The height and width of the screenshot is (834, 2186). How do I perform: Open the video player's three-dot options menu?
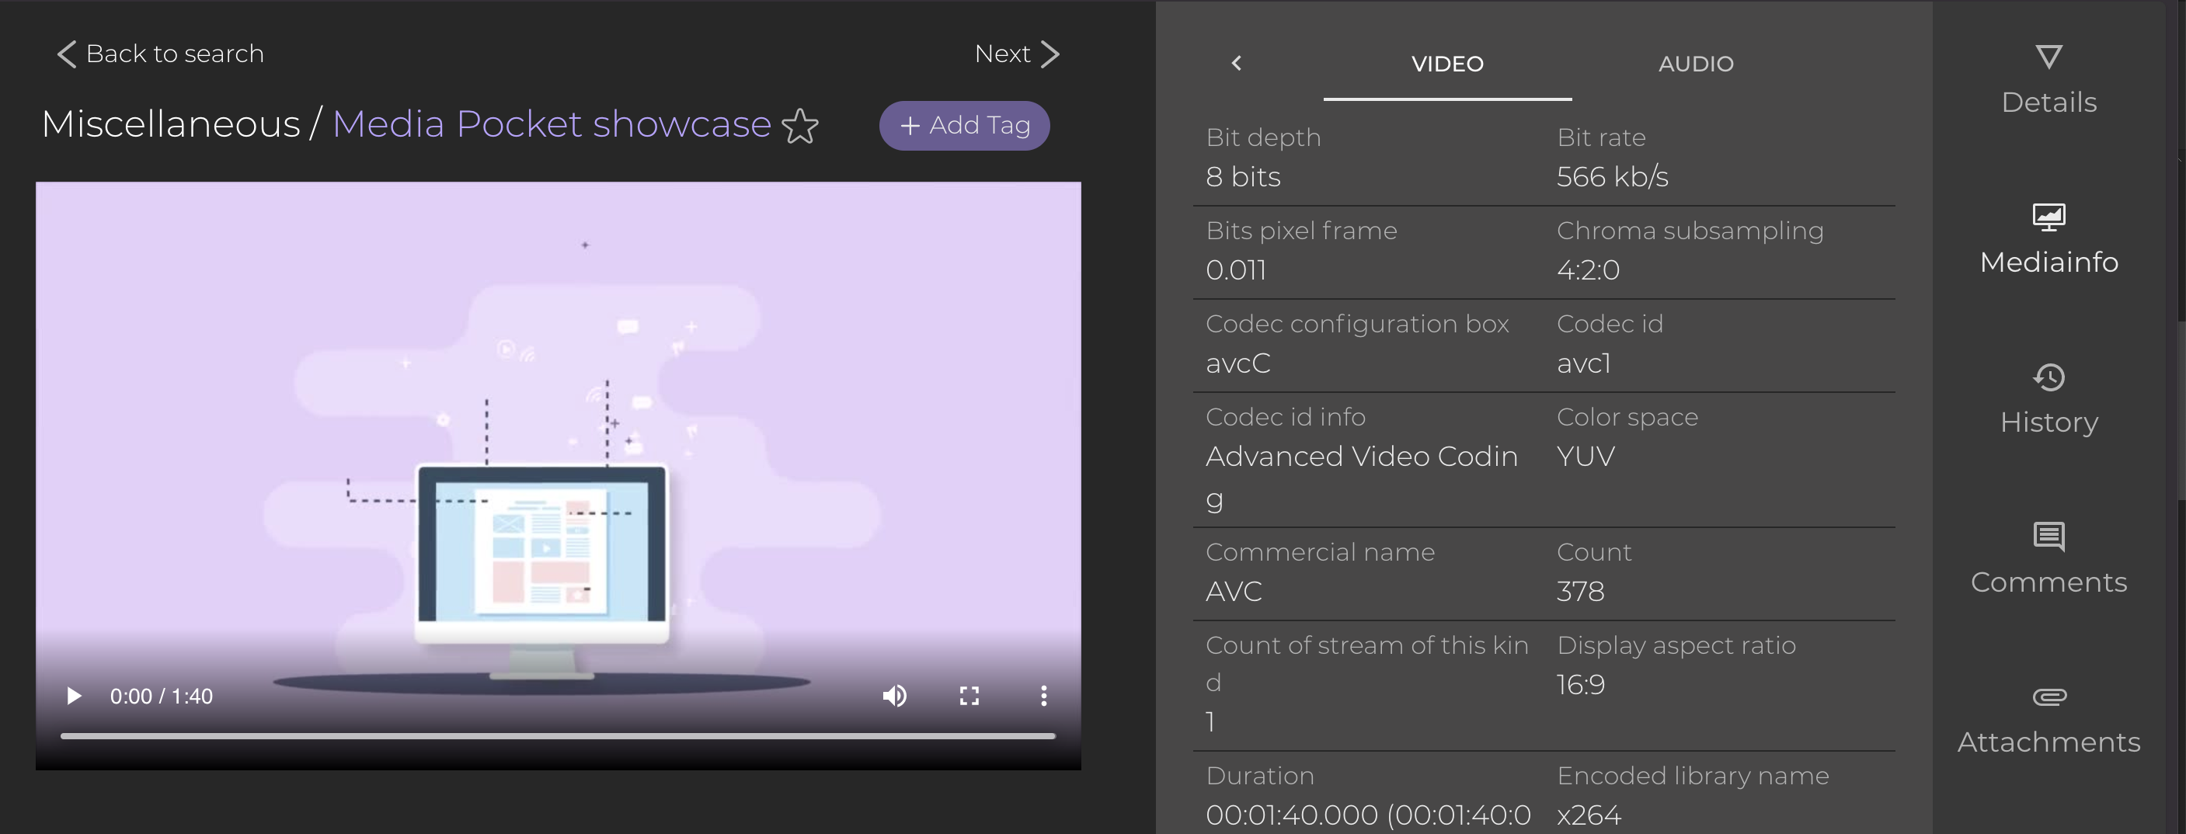click(1044, 696)
